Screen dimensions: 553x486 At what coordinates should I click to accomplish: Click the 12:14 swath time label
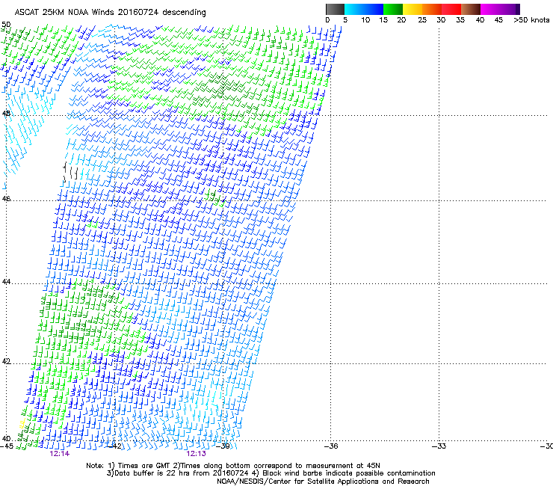59,454
